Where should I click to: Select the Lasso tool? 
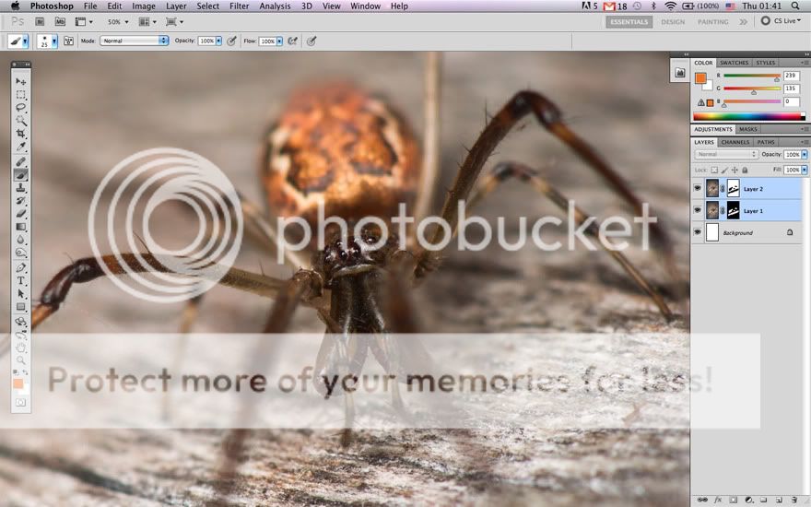tap(20, 108)
